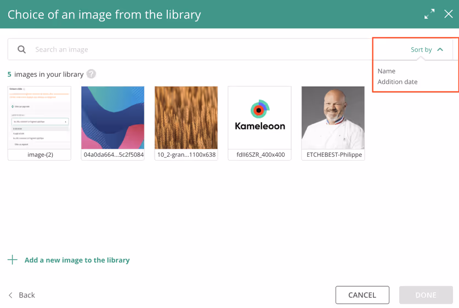Click the image-(2) file name
Screen dimensions: 459x308
pos(41,155)
